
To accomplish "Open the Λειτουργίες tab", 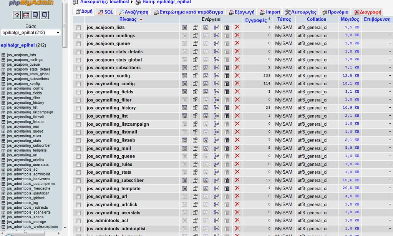I will coord(301,12).
